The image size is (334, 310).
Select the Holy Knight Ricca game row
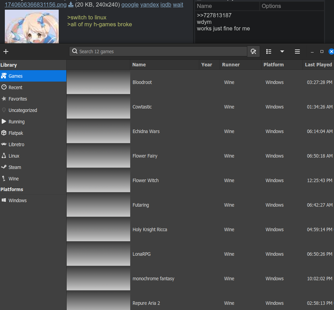click(200, 229)
